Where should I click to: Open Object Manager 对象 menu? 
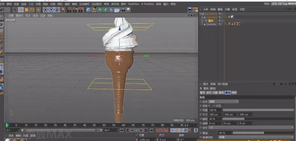point(227,9)
